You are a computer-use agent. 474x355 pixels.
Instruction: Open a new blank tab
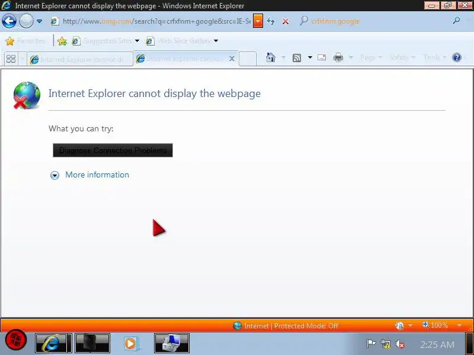click(x=248, y=59)
